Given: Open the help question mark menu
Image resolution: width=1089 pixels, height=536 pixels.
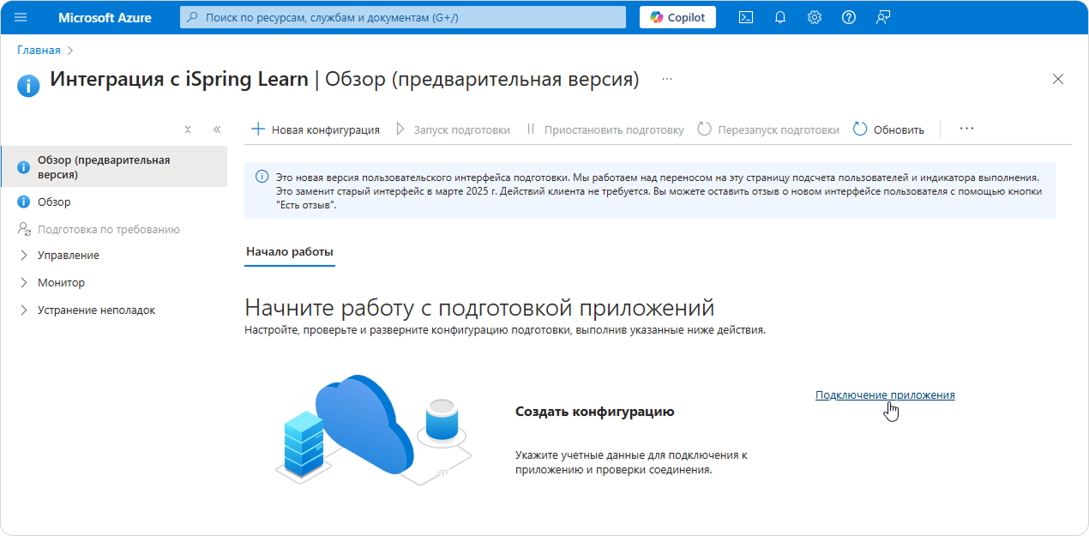Looking at the screenshot, I should (849, 17).
